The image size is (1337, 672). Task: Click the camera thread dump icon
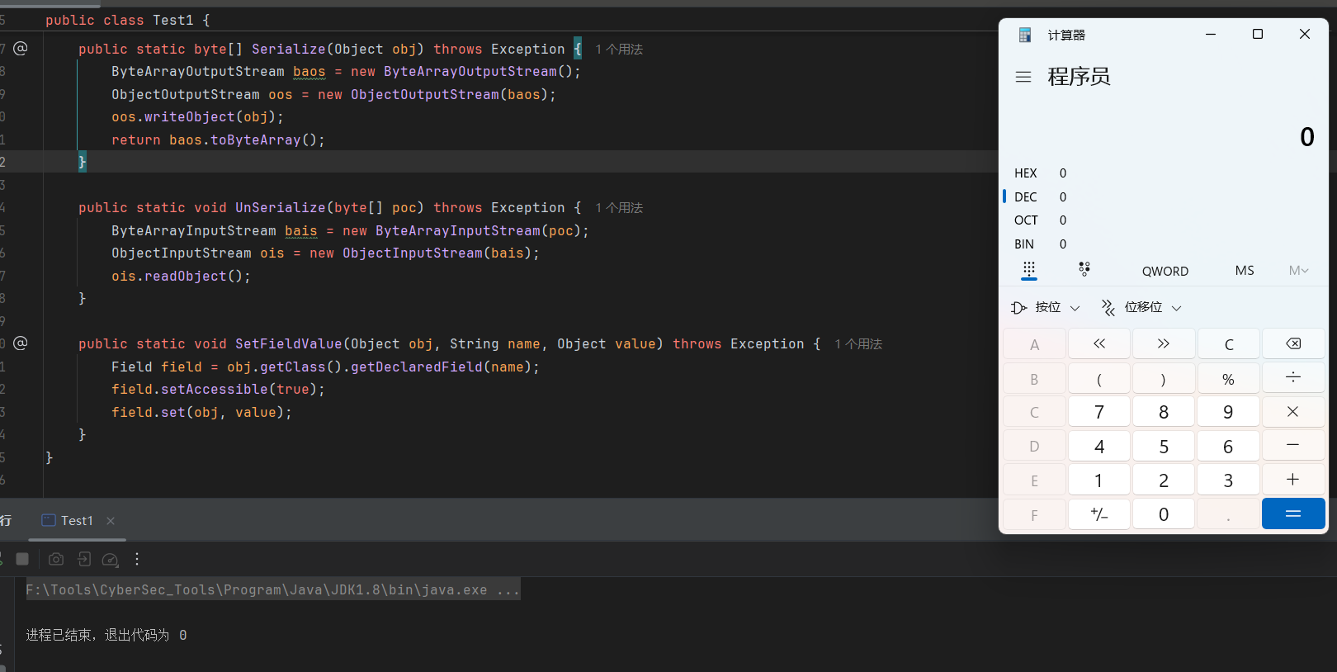point(56,559)
